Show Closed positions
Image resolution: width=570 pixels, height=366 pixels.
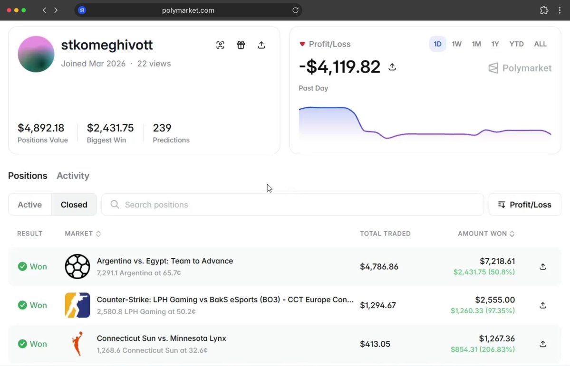(x=74, y=205)
